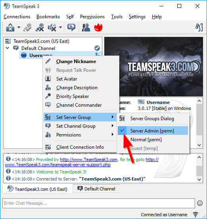Screen dimensions: 207x219
Task: Click the Connected as Username status text
Action: 164,215
